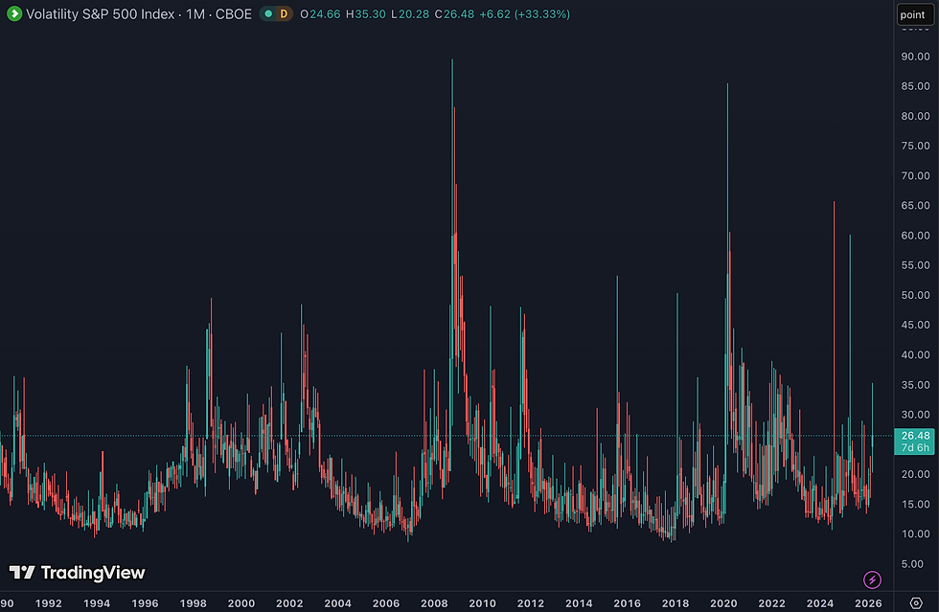Click the 75.00 price axis label

pos(915,146)
